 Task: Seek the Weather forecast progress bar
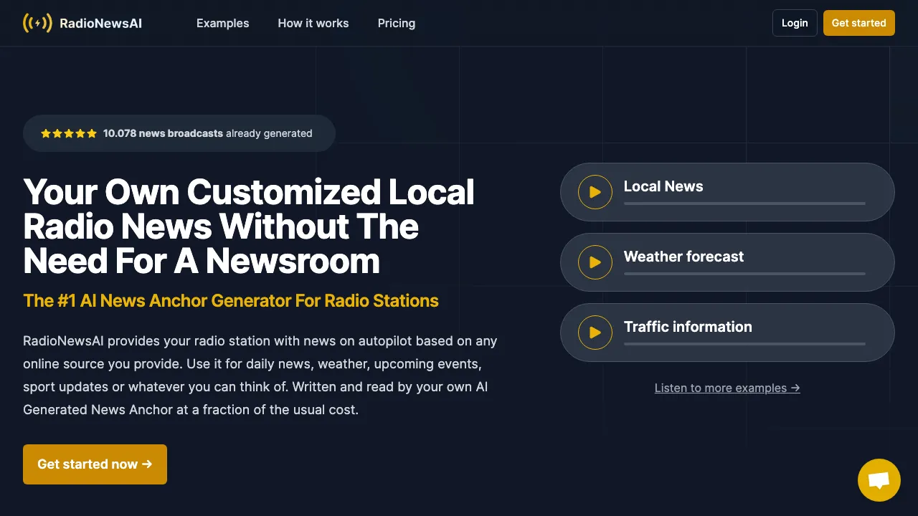point(744,274)
